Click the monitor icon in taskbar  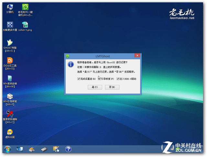[20, 149]
